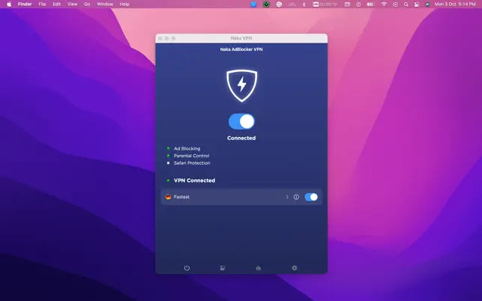Open the Help menu
The width and height of the screenshot is (482, 301).
124,4
